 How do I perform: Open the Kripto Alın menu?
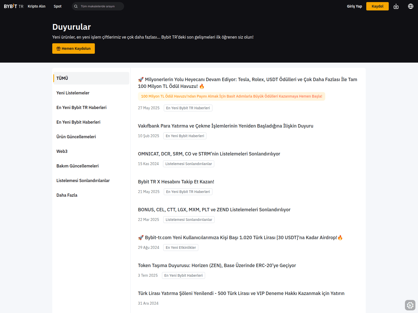(x=37, y=6)
